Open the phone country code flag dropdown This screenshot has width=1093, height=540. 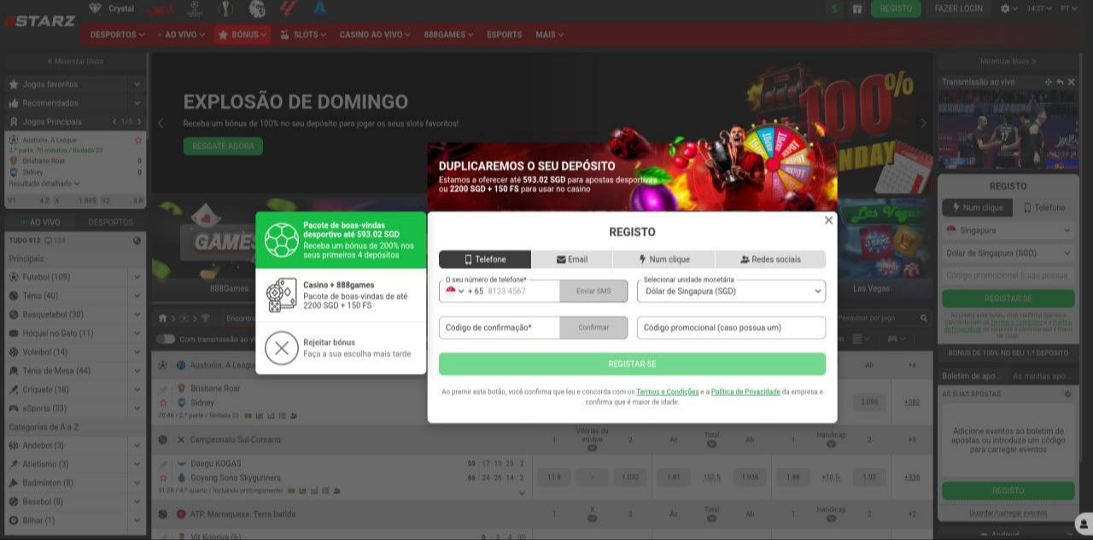tap(454, 291)
